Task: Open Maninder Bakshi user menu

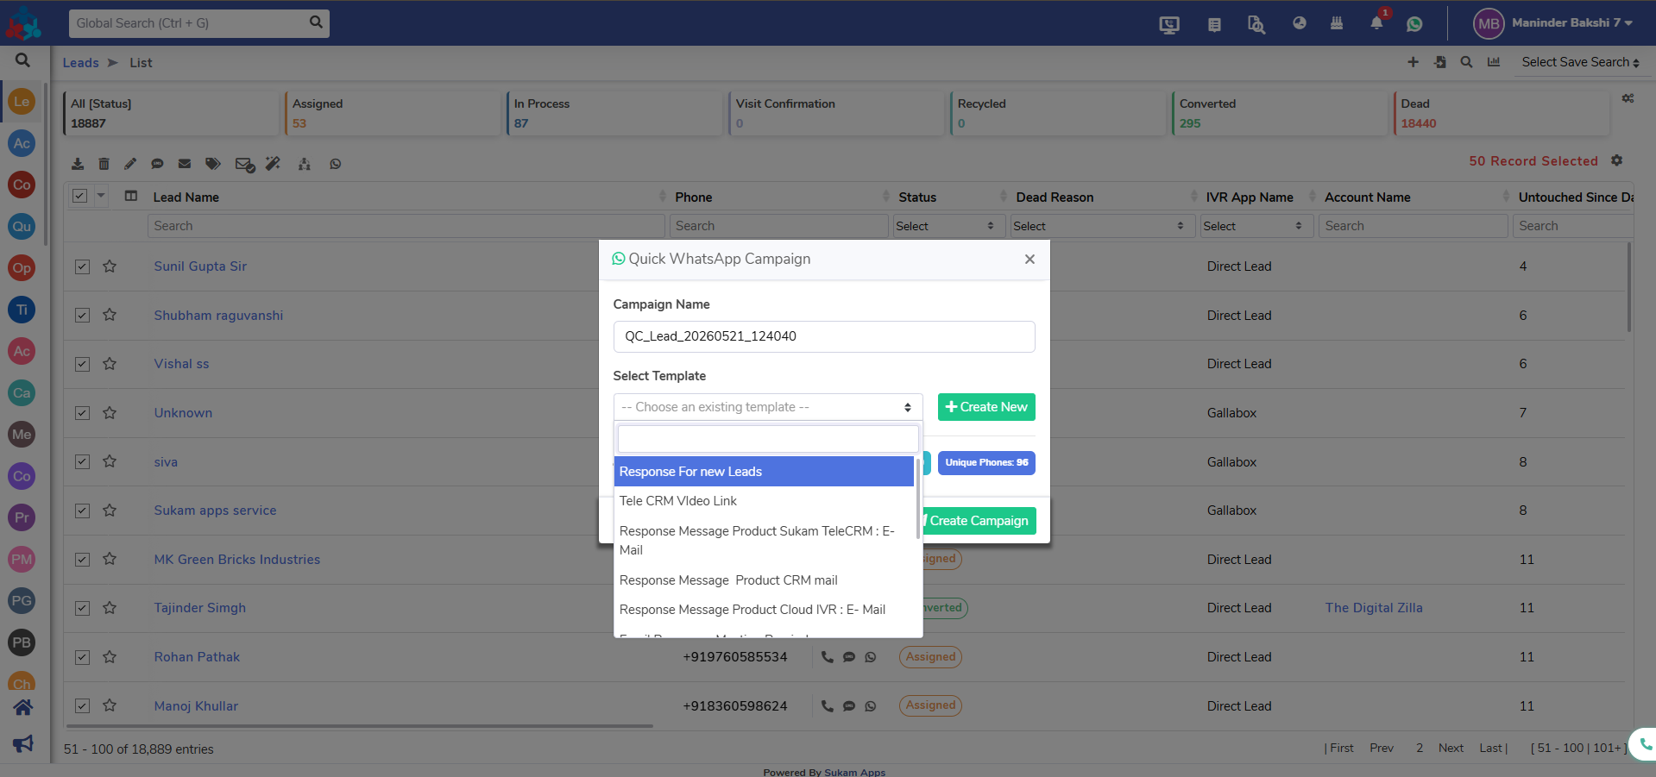Action: tap(1553, 23)
